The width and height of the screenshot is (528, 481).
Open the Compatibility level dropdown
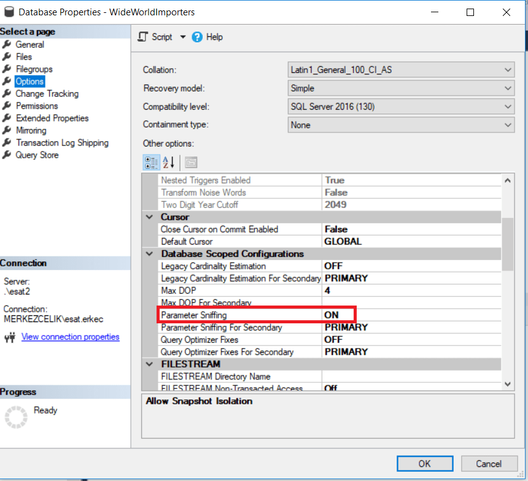point(401,107)
